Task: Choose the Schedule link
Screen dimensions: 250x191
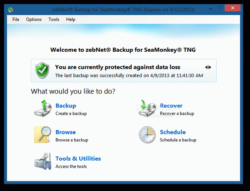Action: (173, 132)
